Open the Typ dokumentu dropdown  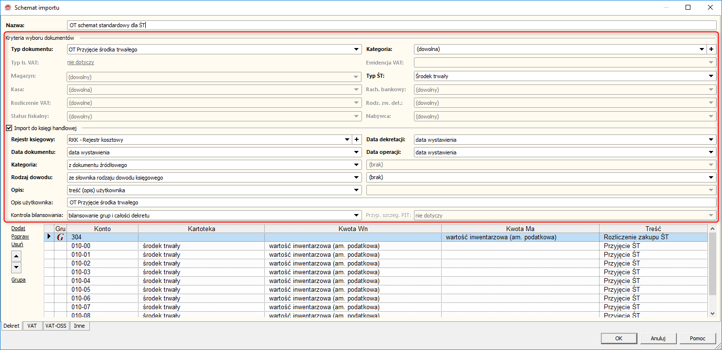[x=356, y=49]
